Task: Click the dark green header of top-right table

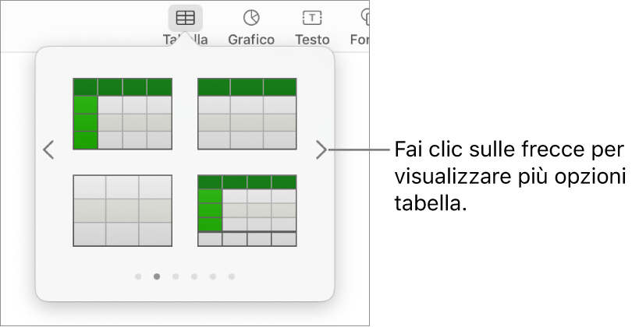Action: (x=247, y=87)
